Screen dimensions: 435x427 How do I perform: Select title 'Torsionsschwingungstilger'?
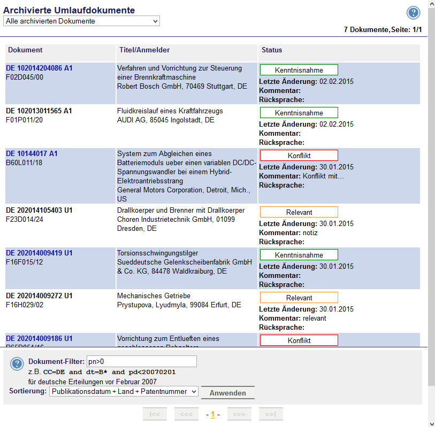pyautogui.click(x=158, y=253)
